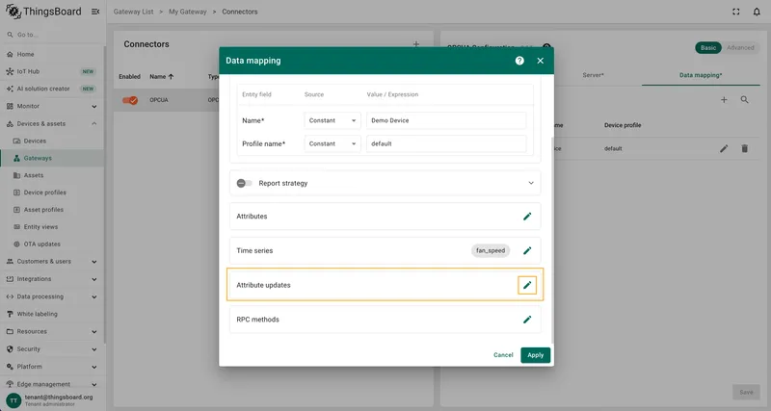Add a data mapping with the plus icon
Viewport: 771px width, 411px height.
point(724,100)
